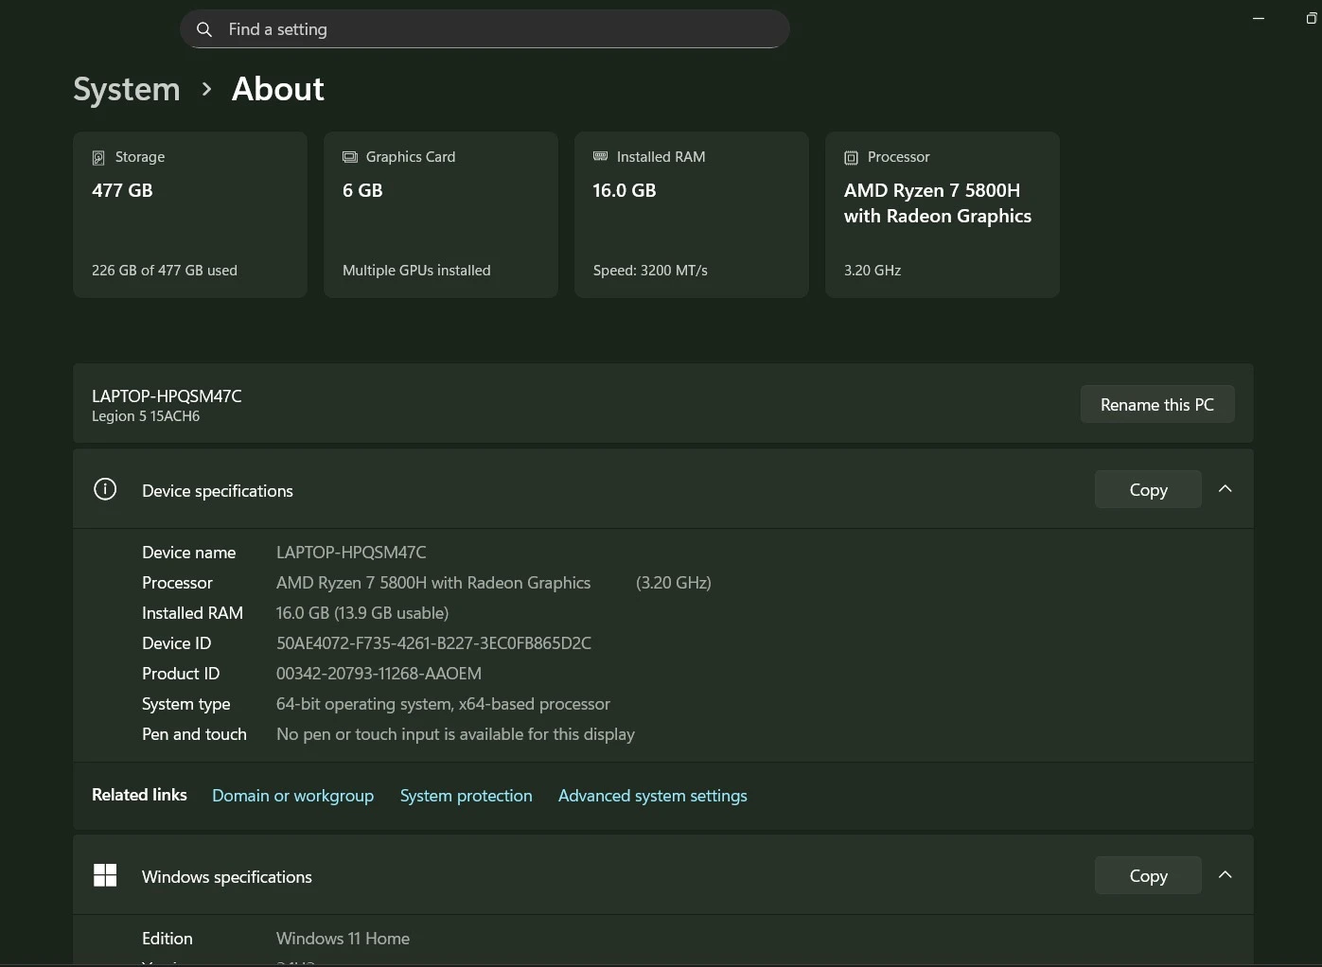The image size is (1322, 967).
Task: Click the Windows logo icon
Action: (105, 875)
